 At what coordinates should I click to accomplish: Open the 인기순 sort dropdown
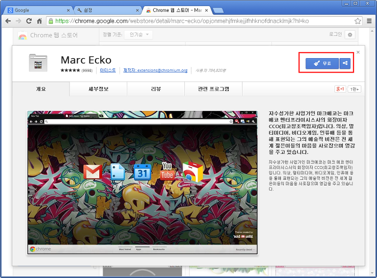[x=139, y=35]
